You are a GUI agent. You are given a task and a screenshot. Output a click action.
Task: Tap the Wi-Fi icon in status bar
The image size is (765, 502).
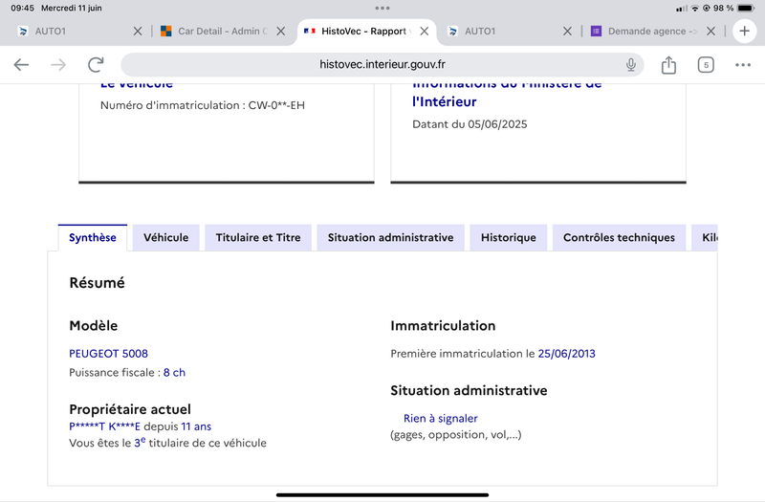click(695, 9)
